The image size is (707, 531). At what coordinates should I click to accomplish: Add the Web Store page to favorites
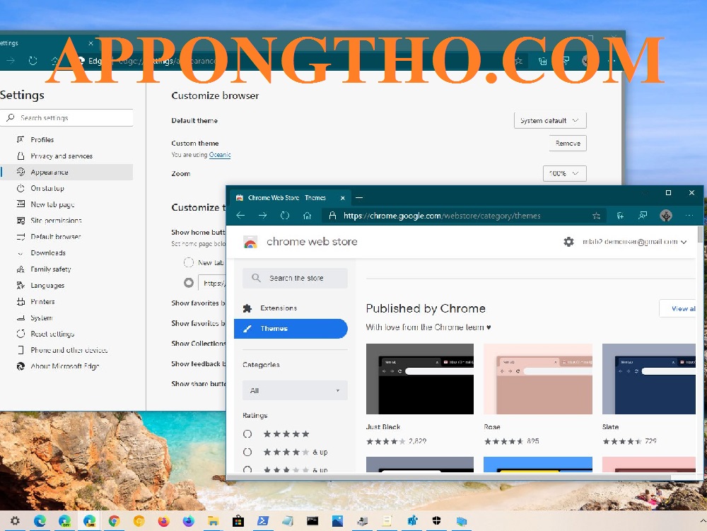(596, 216)
